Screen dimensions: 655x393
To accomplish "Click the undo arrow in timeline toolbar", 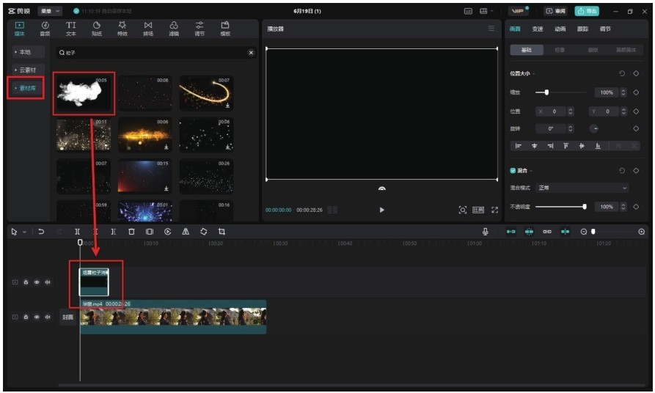I will click(x=41, y=232).
